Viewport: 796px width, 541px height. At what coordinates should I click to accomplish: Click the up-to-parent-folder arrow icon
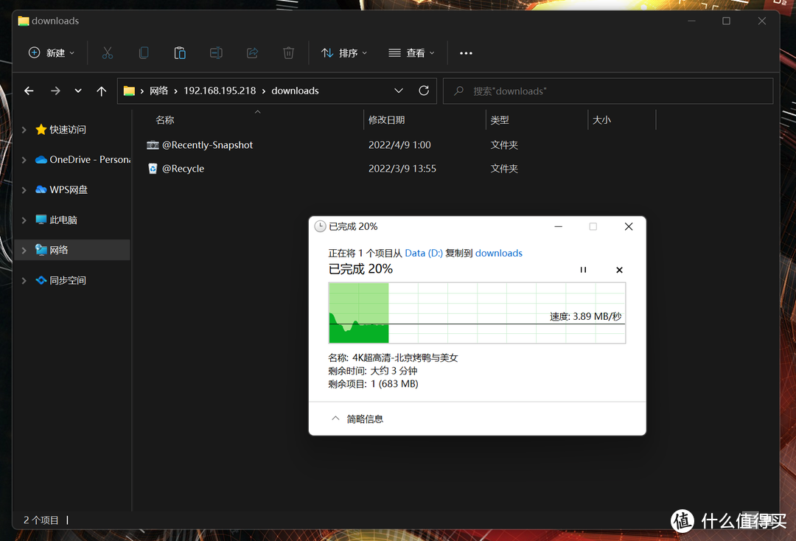coord(102,90)
